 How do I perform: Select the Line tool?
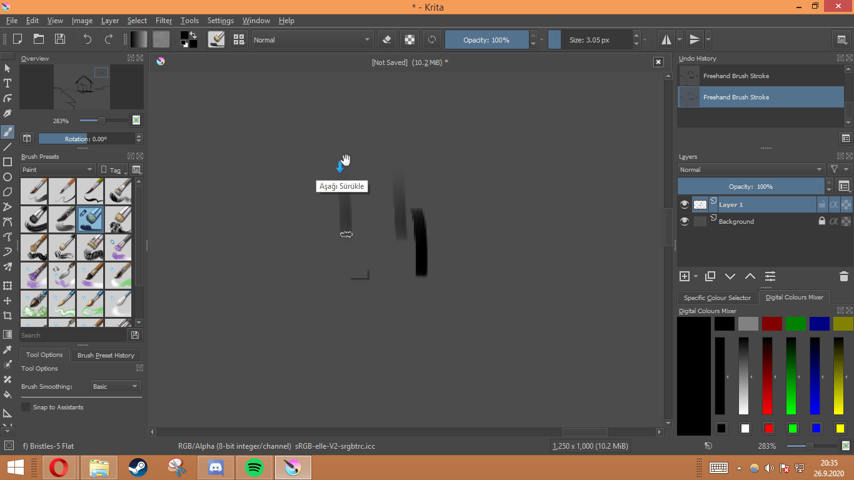[8, 147]
